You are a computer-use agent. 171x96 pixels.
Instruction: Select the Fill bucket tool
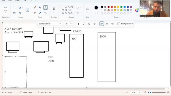coord(40,7)
